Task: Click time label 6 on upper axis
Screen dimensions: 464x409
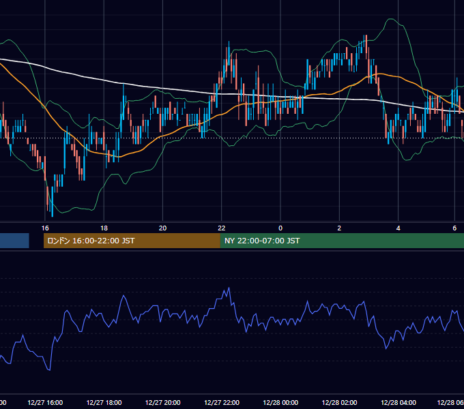Action: (x=454, y=228)
